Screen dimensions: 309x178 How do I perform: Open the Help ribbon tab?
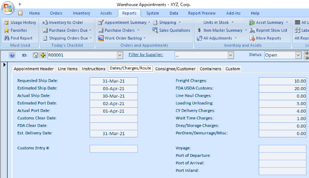[255, 13]
